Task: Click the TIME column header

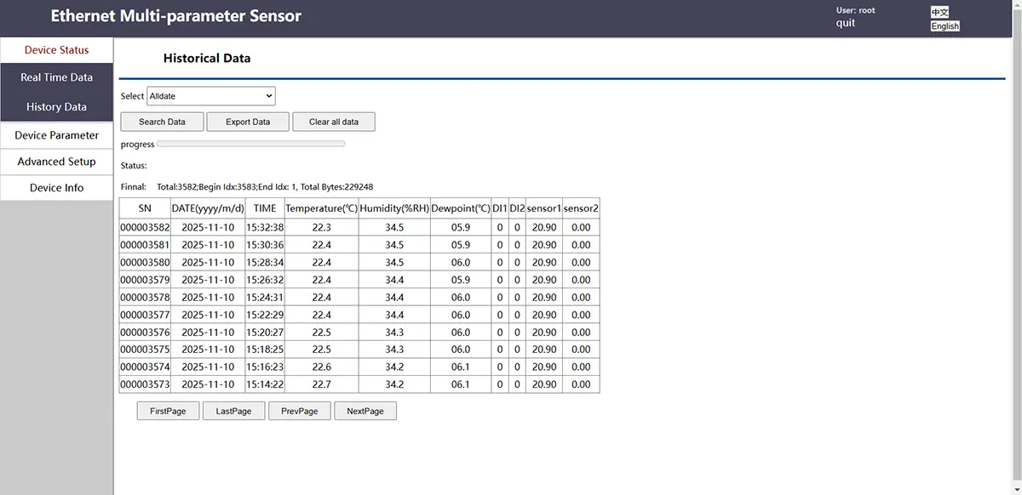Action: click(x=265, y=208)
